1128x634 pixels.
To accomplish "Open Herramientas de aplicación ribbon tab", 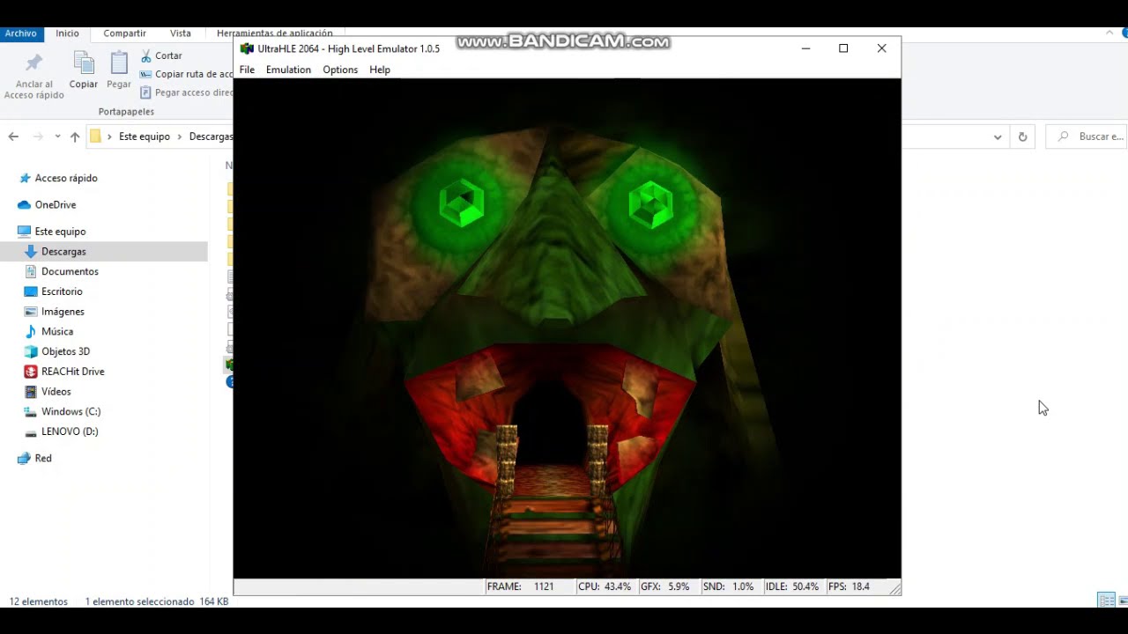I will coord(275,33).
